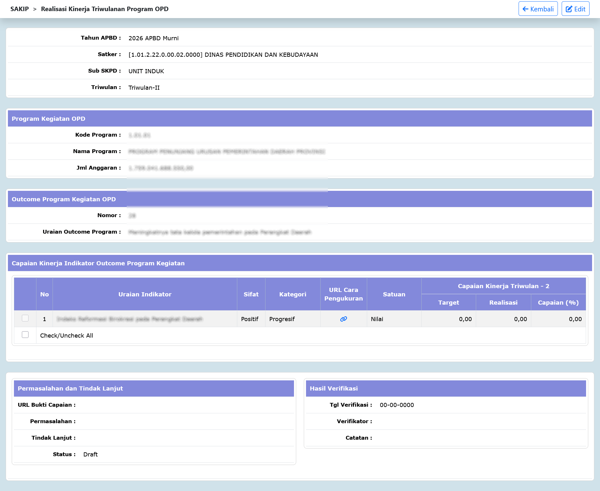Click the UNIT INDUK value
Image resolution: width=600 pixels, height=491 pixels.
[146, 71]
